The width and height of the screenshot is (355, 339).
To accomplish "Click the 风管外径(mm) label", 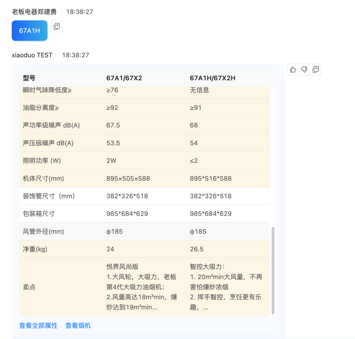I will point(43,231).
